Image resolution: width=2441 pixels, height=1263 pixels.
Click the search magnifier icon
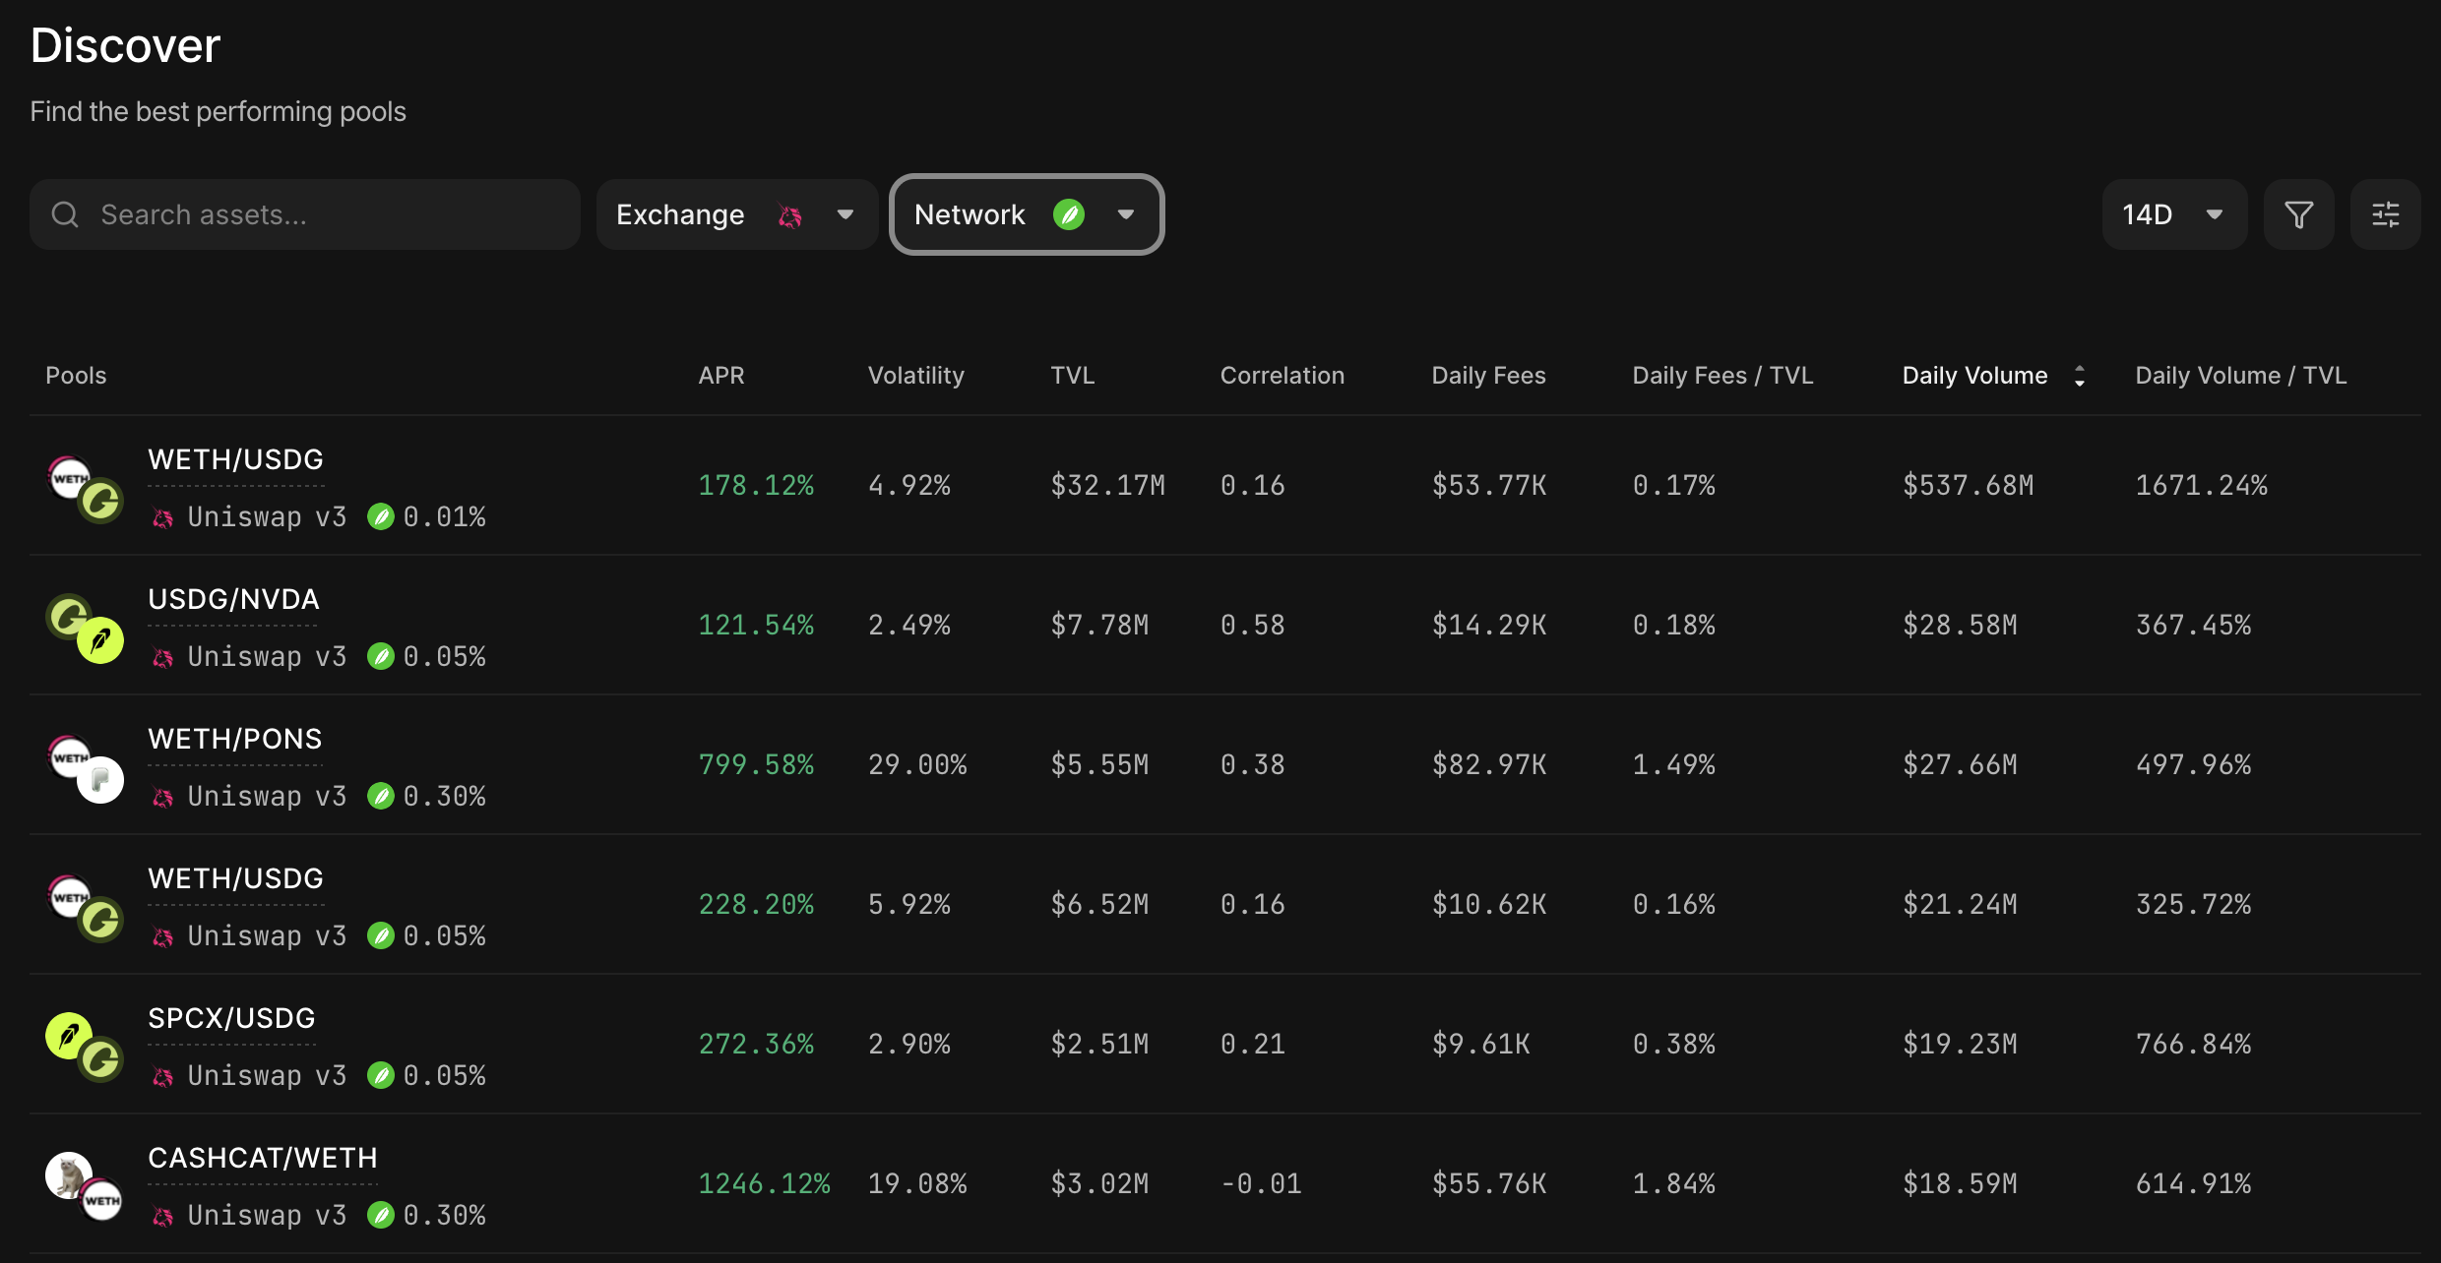pos(65,214)
